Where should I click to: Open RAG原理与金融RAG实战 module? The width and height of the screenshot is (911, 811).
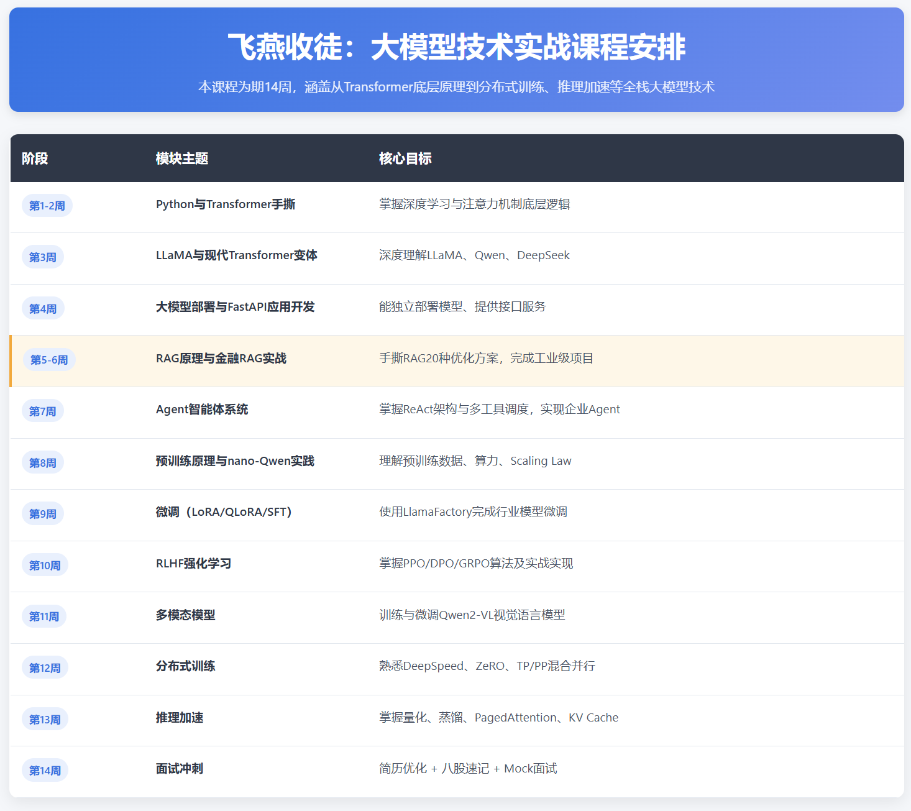[221, 359]
